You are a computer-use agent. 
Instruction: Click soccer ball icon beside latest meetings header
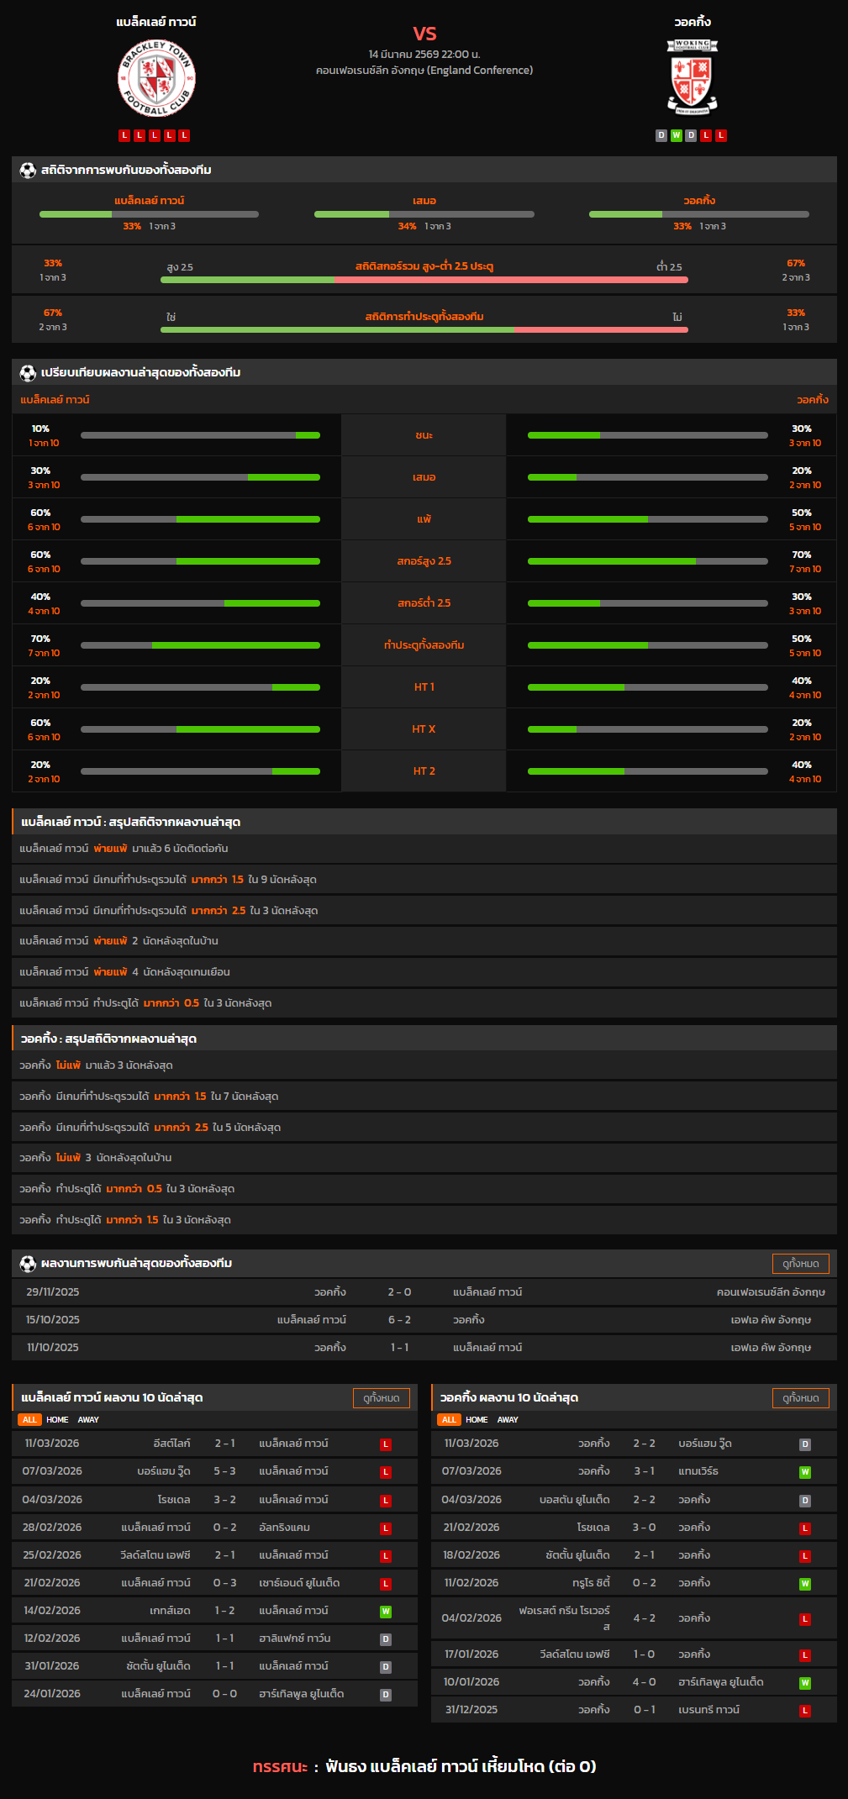click(28, 1263)
